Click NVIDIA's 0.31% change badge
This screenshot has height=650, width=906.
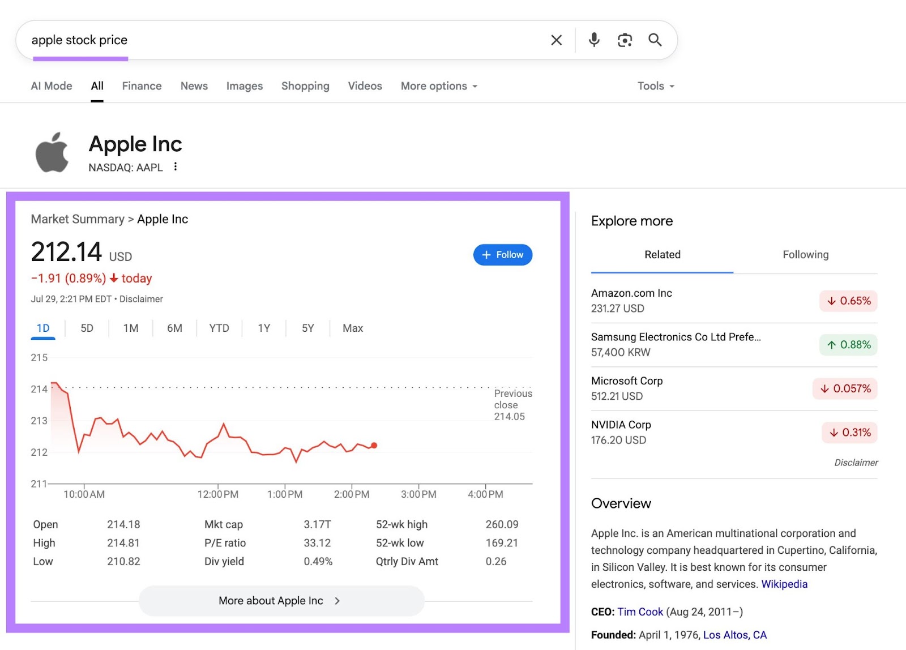(849, 433)
